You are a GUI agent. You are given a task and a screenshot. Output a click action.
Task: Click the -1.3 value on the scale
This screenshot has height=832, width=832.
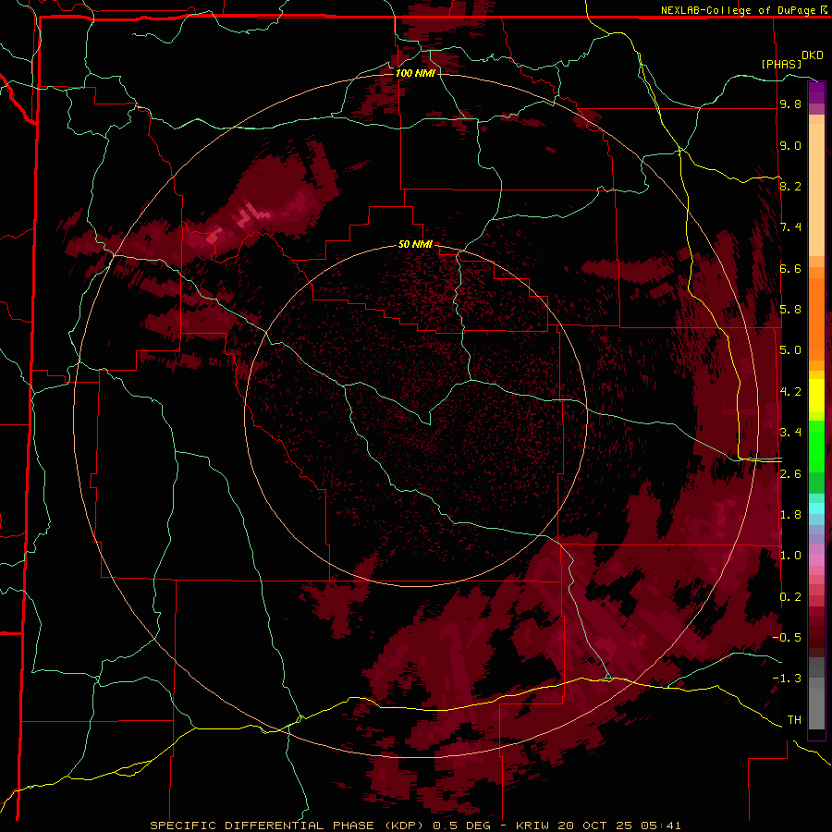click(x=787, y=679)
